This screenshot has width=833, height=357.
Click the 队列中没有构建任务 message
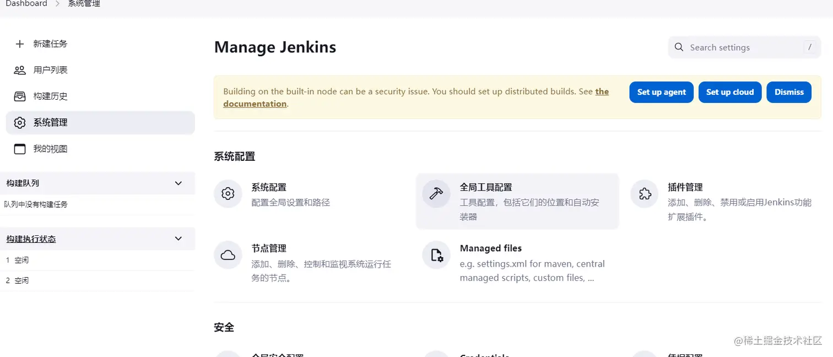pyautogui.click(x=36, y=204)
